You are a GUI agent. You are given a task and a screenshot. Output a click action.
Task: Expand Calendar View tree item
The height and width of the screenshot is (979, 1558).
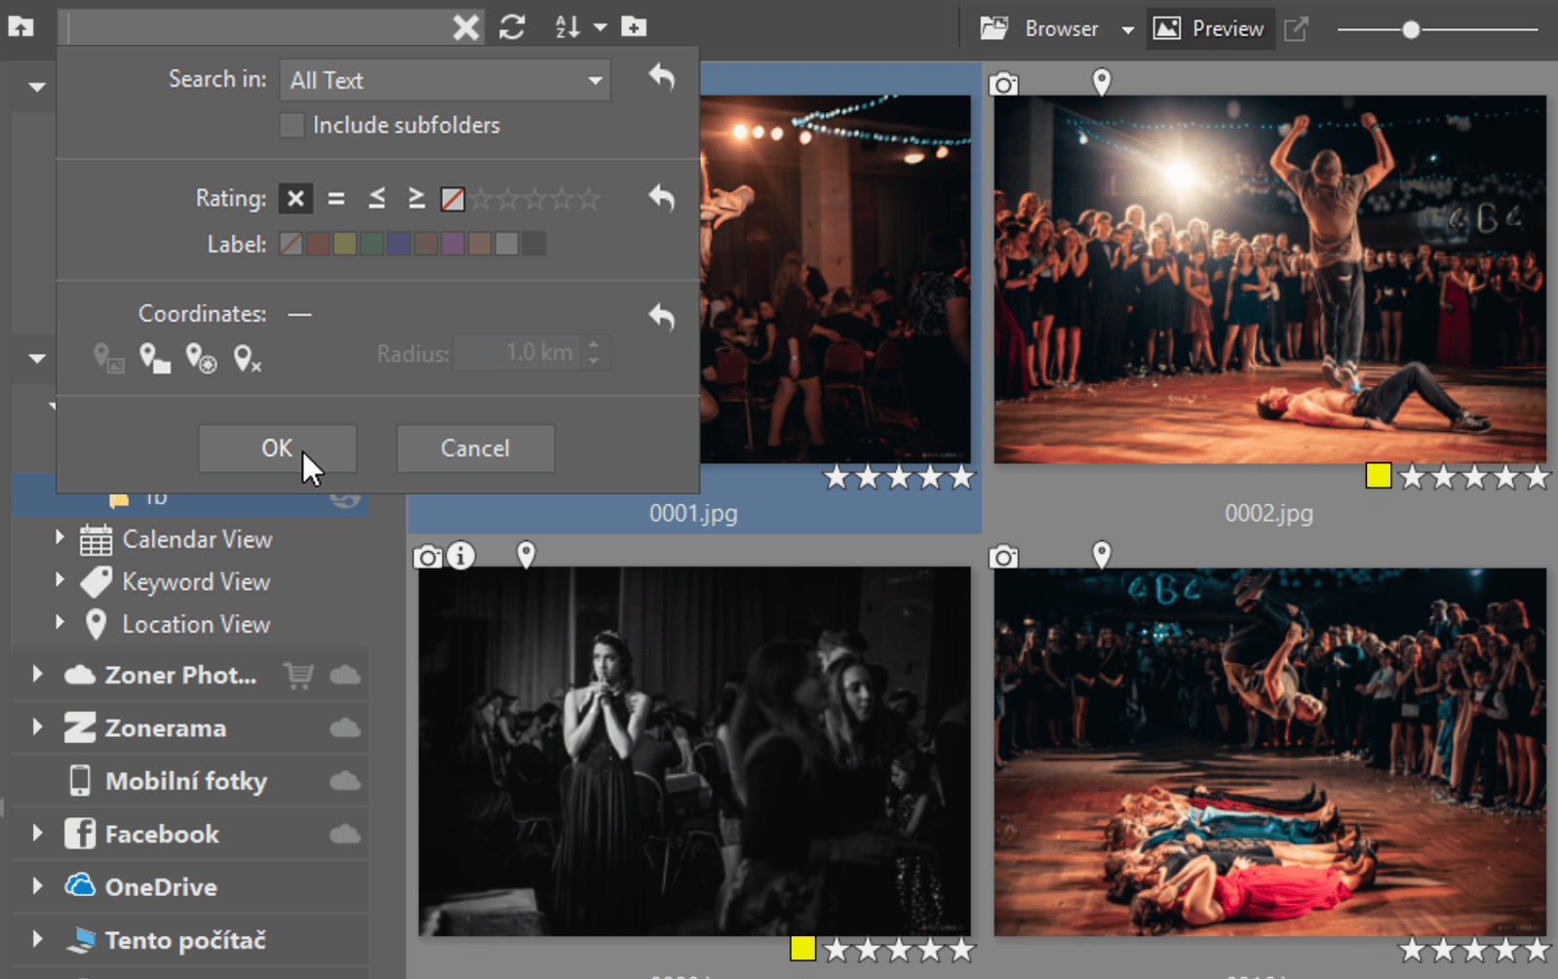[59, 537]
